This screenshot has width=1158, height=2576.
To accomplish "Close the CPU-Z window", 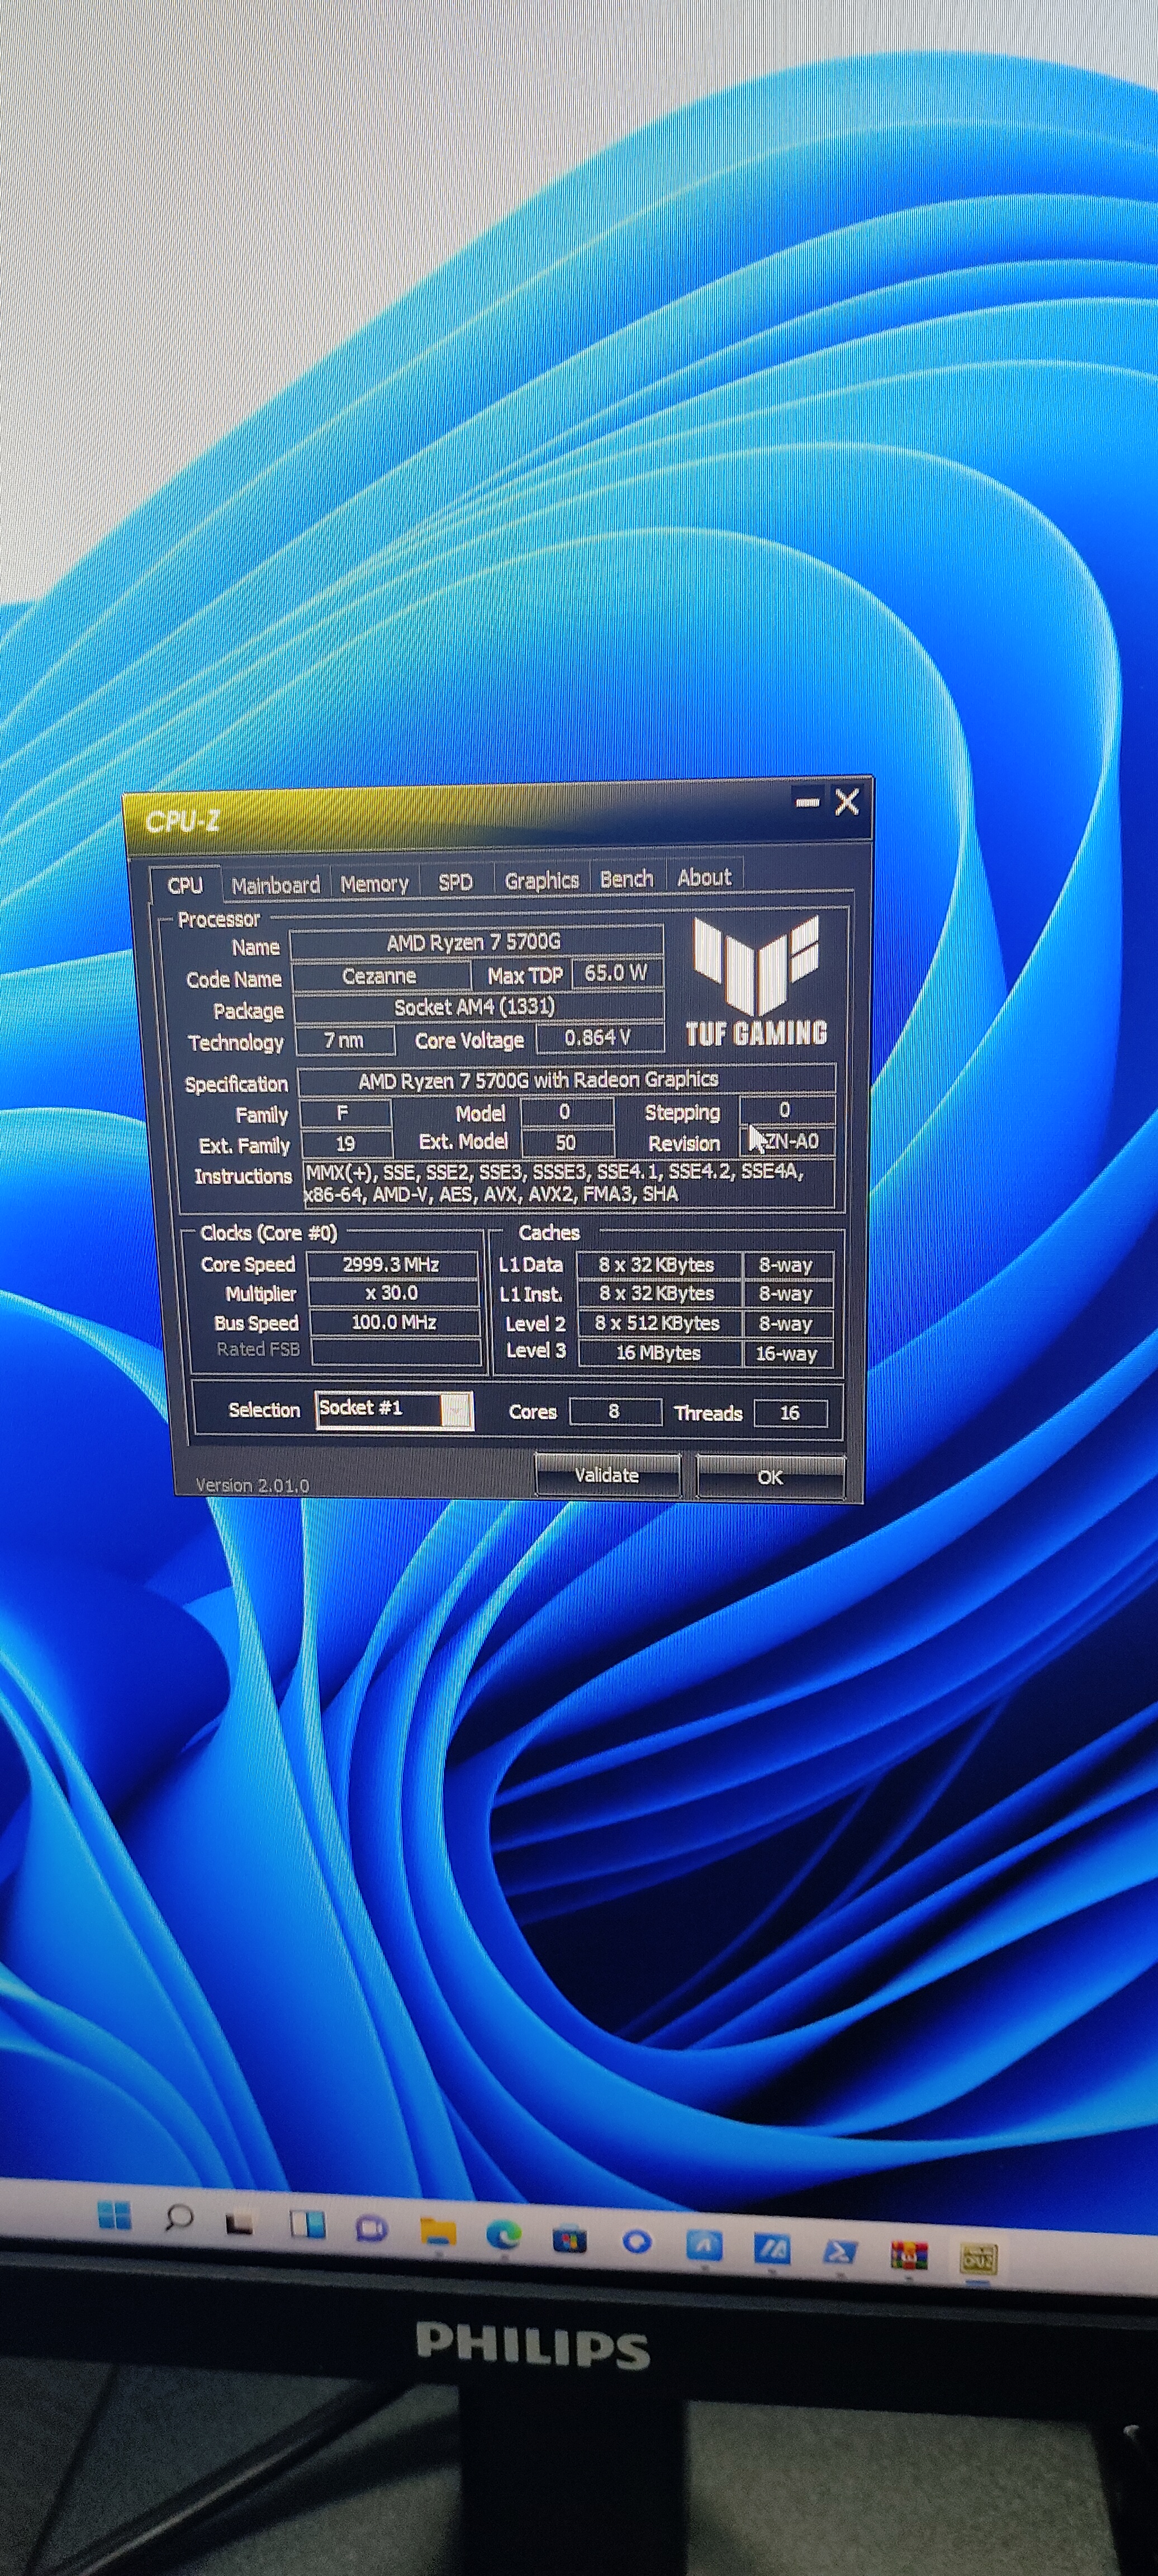I will point(847,802).
